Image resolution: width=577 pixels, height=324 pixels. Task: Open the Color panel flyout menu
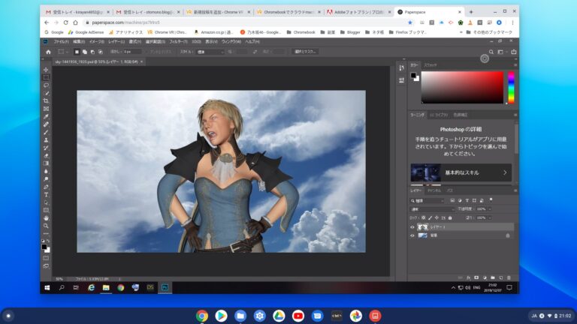(515, 65)
